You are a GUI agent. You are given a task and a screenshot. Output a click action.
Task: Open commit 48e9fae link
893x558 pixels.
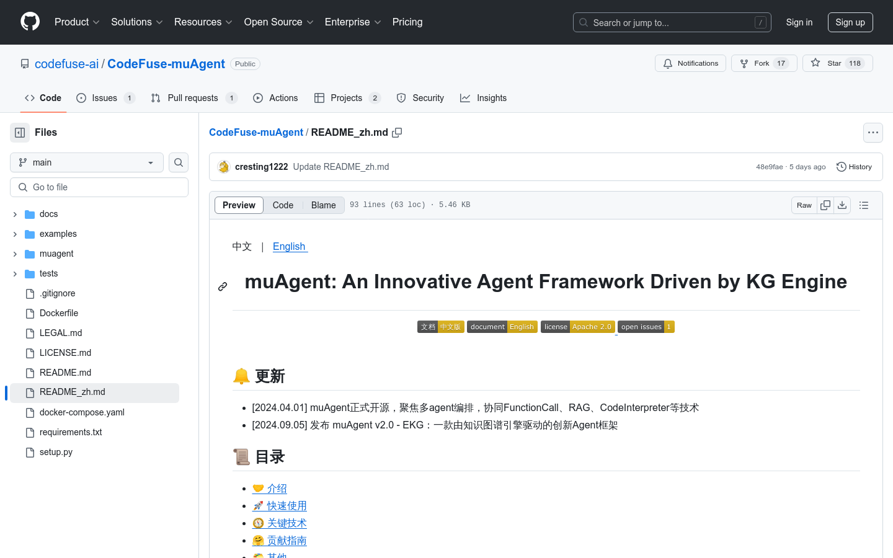click(769, 167)
